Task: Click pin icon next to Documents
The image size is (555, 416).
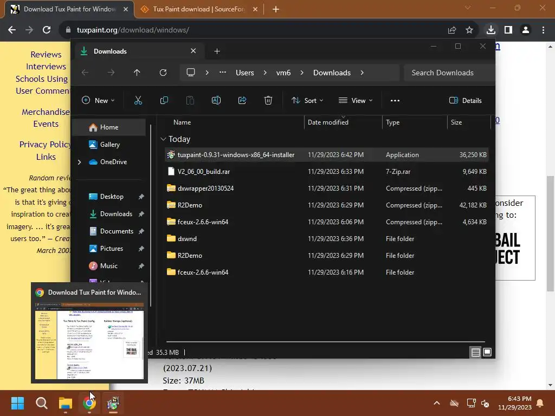Action: [x=141, y=231]
